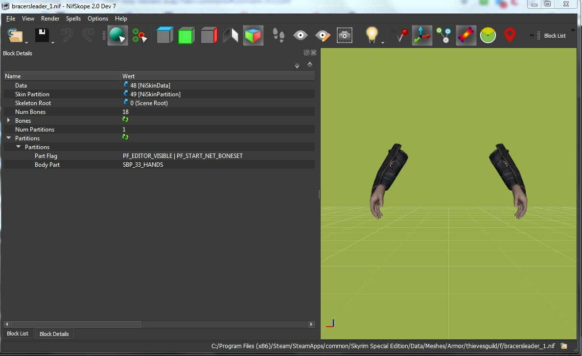Viewport: 582px width, 356px height.
Task: Toggle lighting with the bulb icon
Action: 372,35
